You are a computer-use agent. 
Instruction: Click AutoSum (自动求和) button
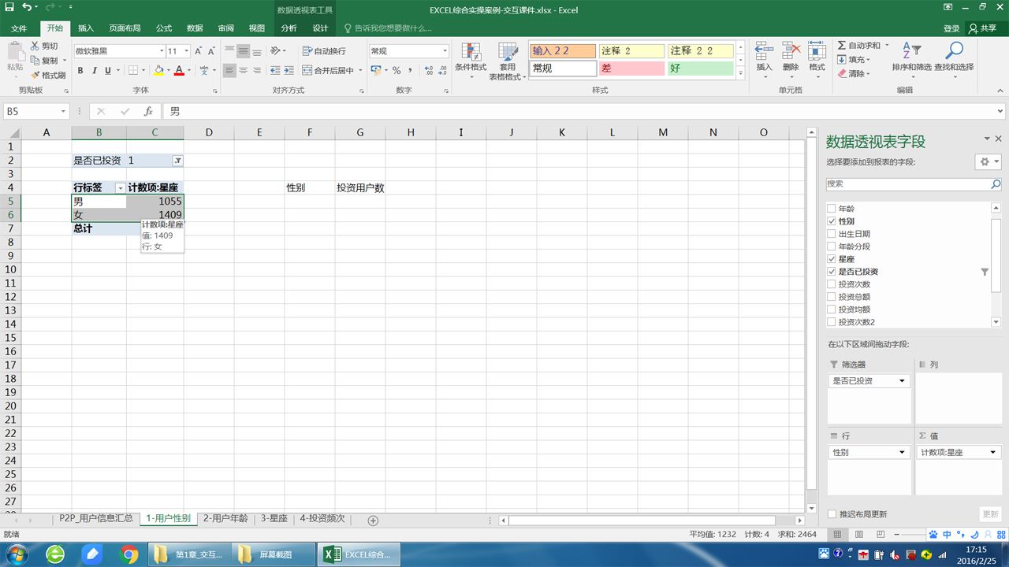[x=858, y=46]
